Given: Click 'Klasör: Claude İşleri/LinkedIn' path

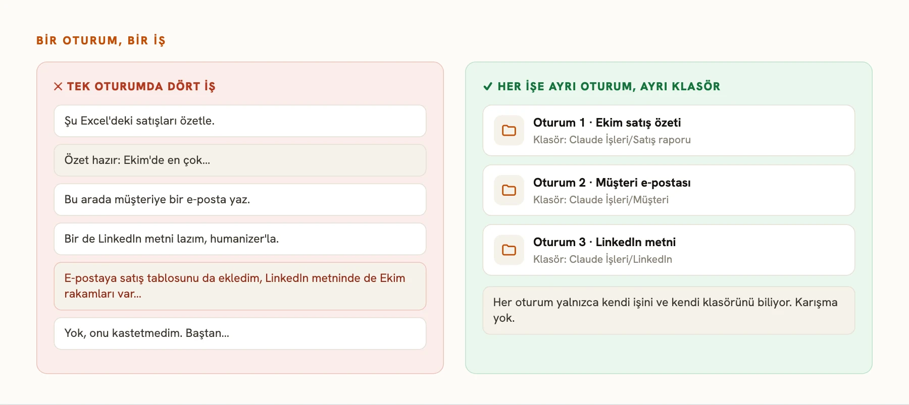Looking at the screenshot, I should pyautogui.click(x=602, y=259).
